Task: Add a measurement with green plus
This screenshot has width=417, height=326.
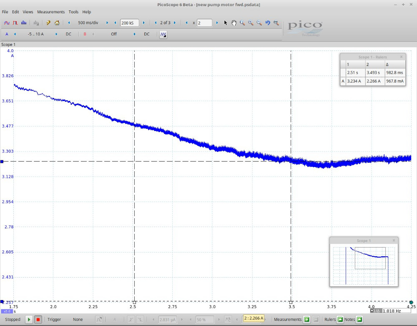Action: pos(306,320)
